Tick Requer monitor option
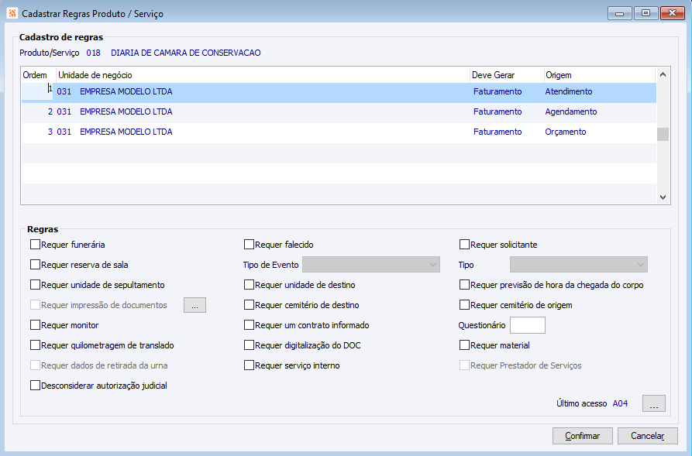 pos(36,325)
